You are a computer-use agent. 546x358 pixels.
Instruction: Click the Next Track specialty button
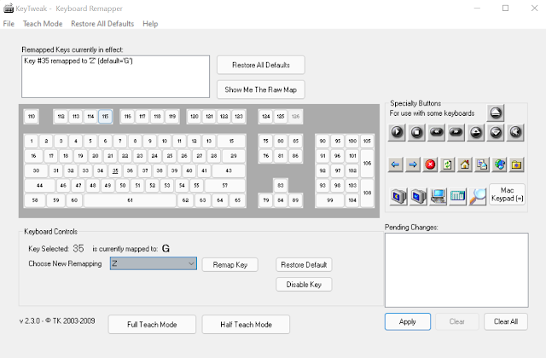point(456,132)
